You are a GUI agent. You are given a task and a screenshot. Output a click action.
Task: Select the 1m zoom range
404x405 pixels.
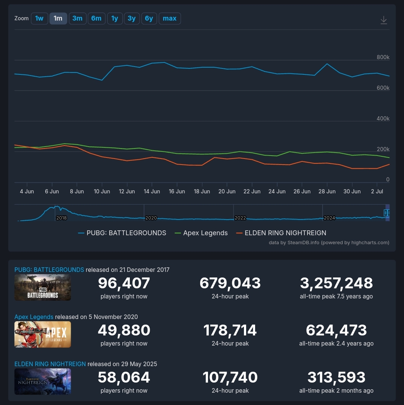58,19
